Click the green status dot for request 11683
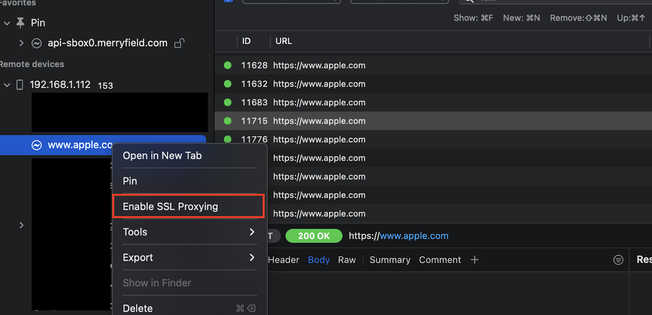This screenshot has height=315, width=652. click(x=228, y=102)
